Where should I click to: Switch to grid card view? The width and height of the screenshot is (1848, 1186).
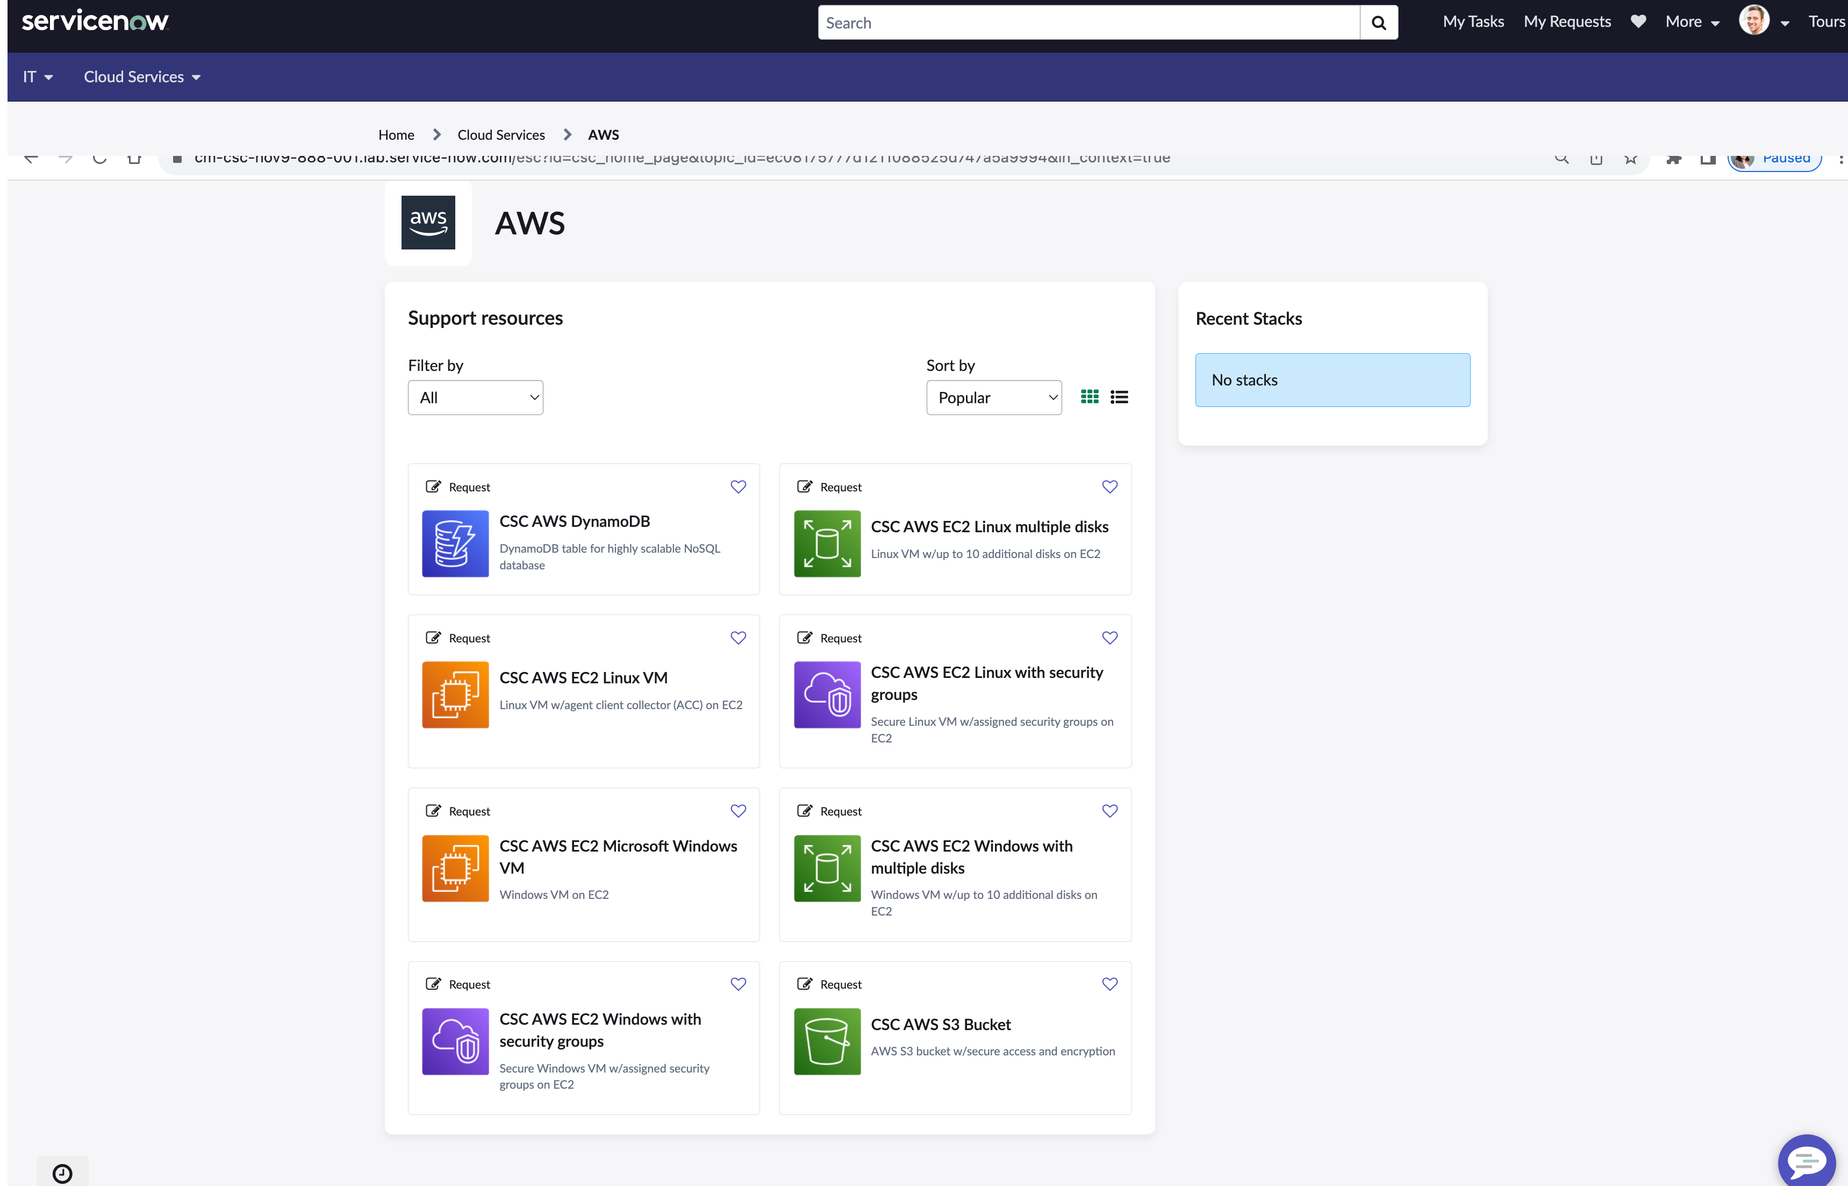tap(1090, 397)
